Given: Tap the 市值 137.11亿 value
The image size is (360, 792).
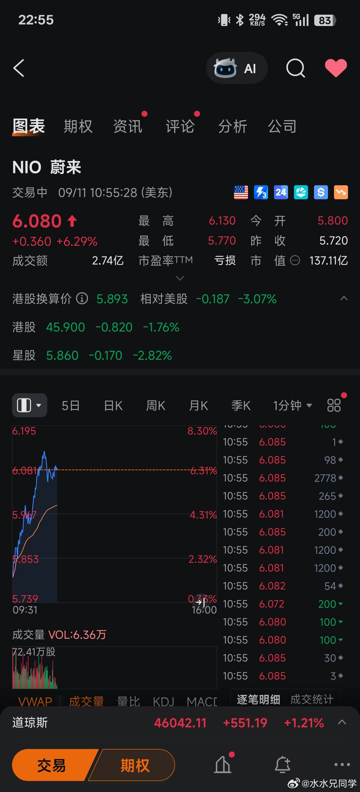Looking at the screenshot, I should [x=328, y=261].
